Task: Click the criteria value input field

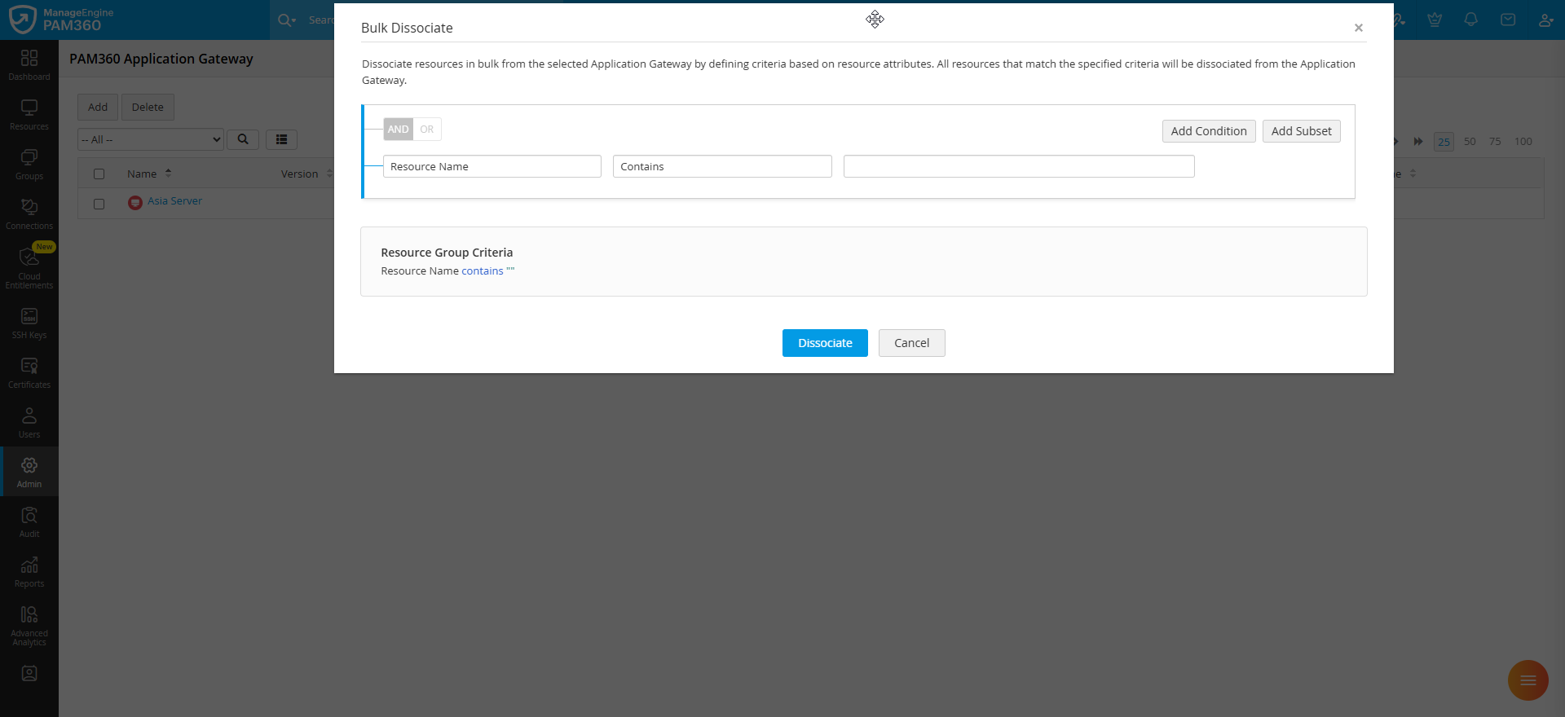Action: coord(1019,166)
